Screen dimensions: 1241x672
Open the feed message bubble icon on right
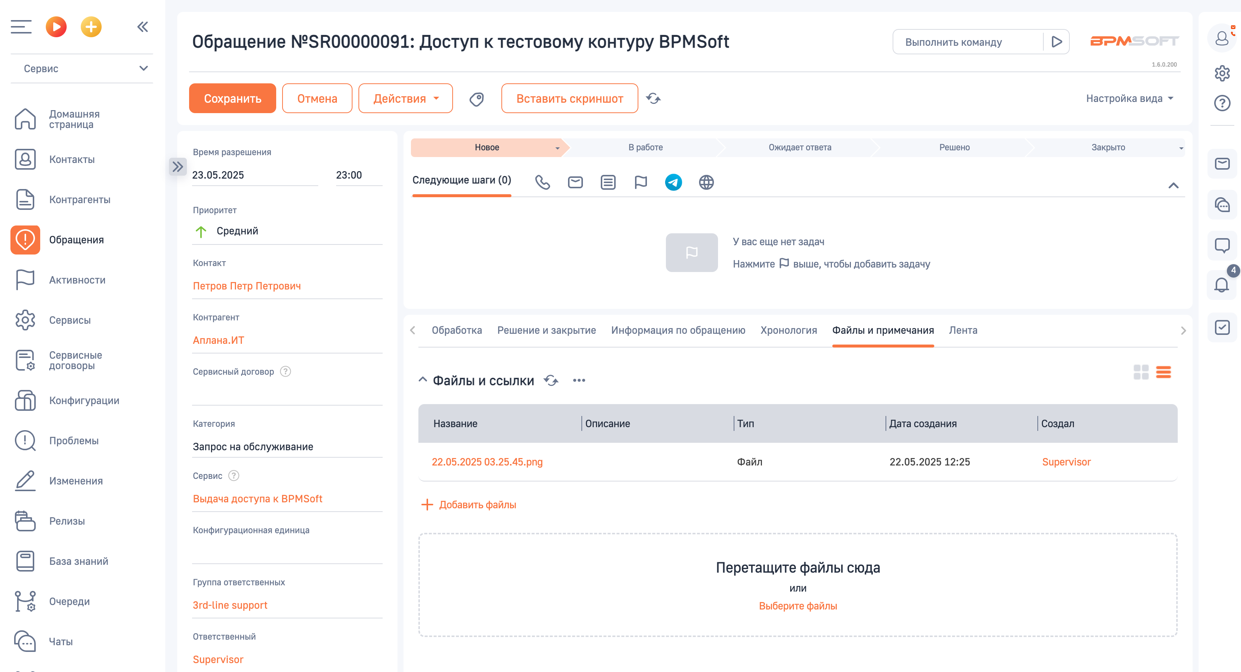coord(1222,246)
